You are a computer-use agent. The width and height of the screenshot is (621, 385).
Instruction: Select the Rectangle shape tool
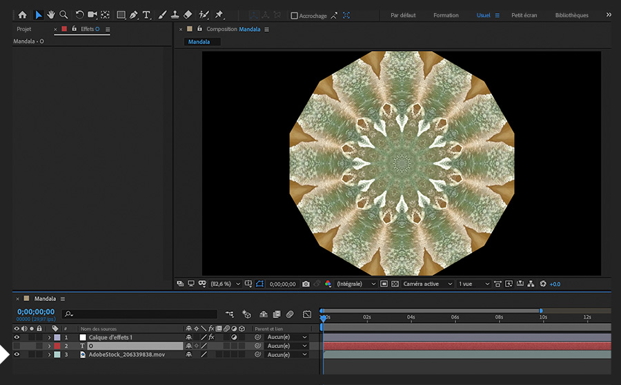pyautogui.click(x=121, y=14)
